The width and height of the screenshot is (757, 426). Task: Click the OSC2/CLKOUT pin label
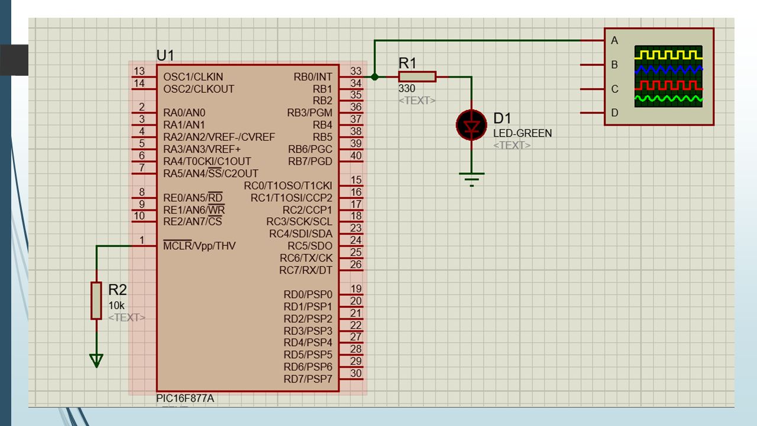[199, 89]
